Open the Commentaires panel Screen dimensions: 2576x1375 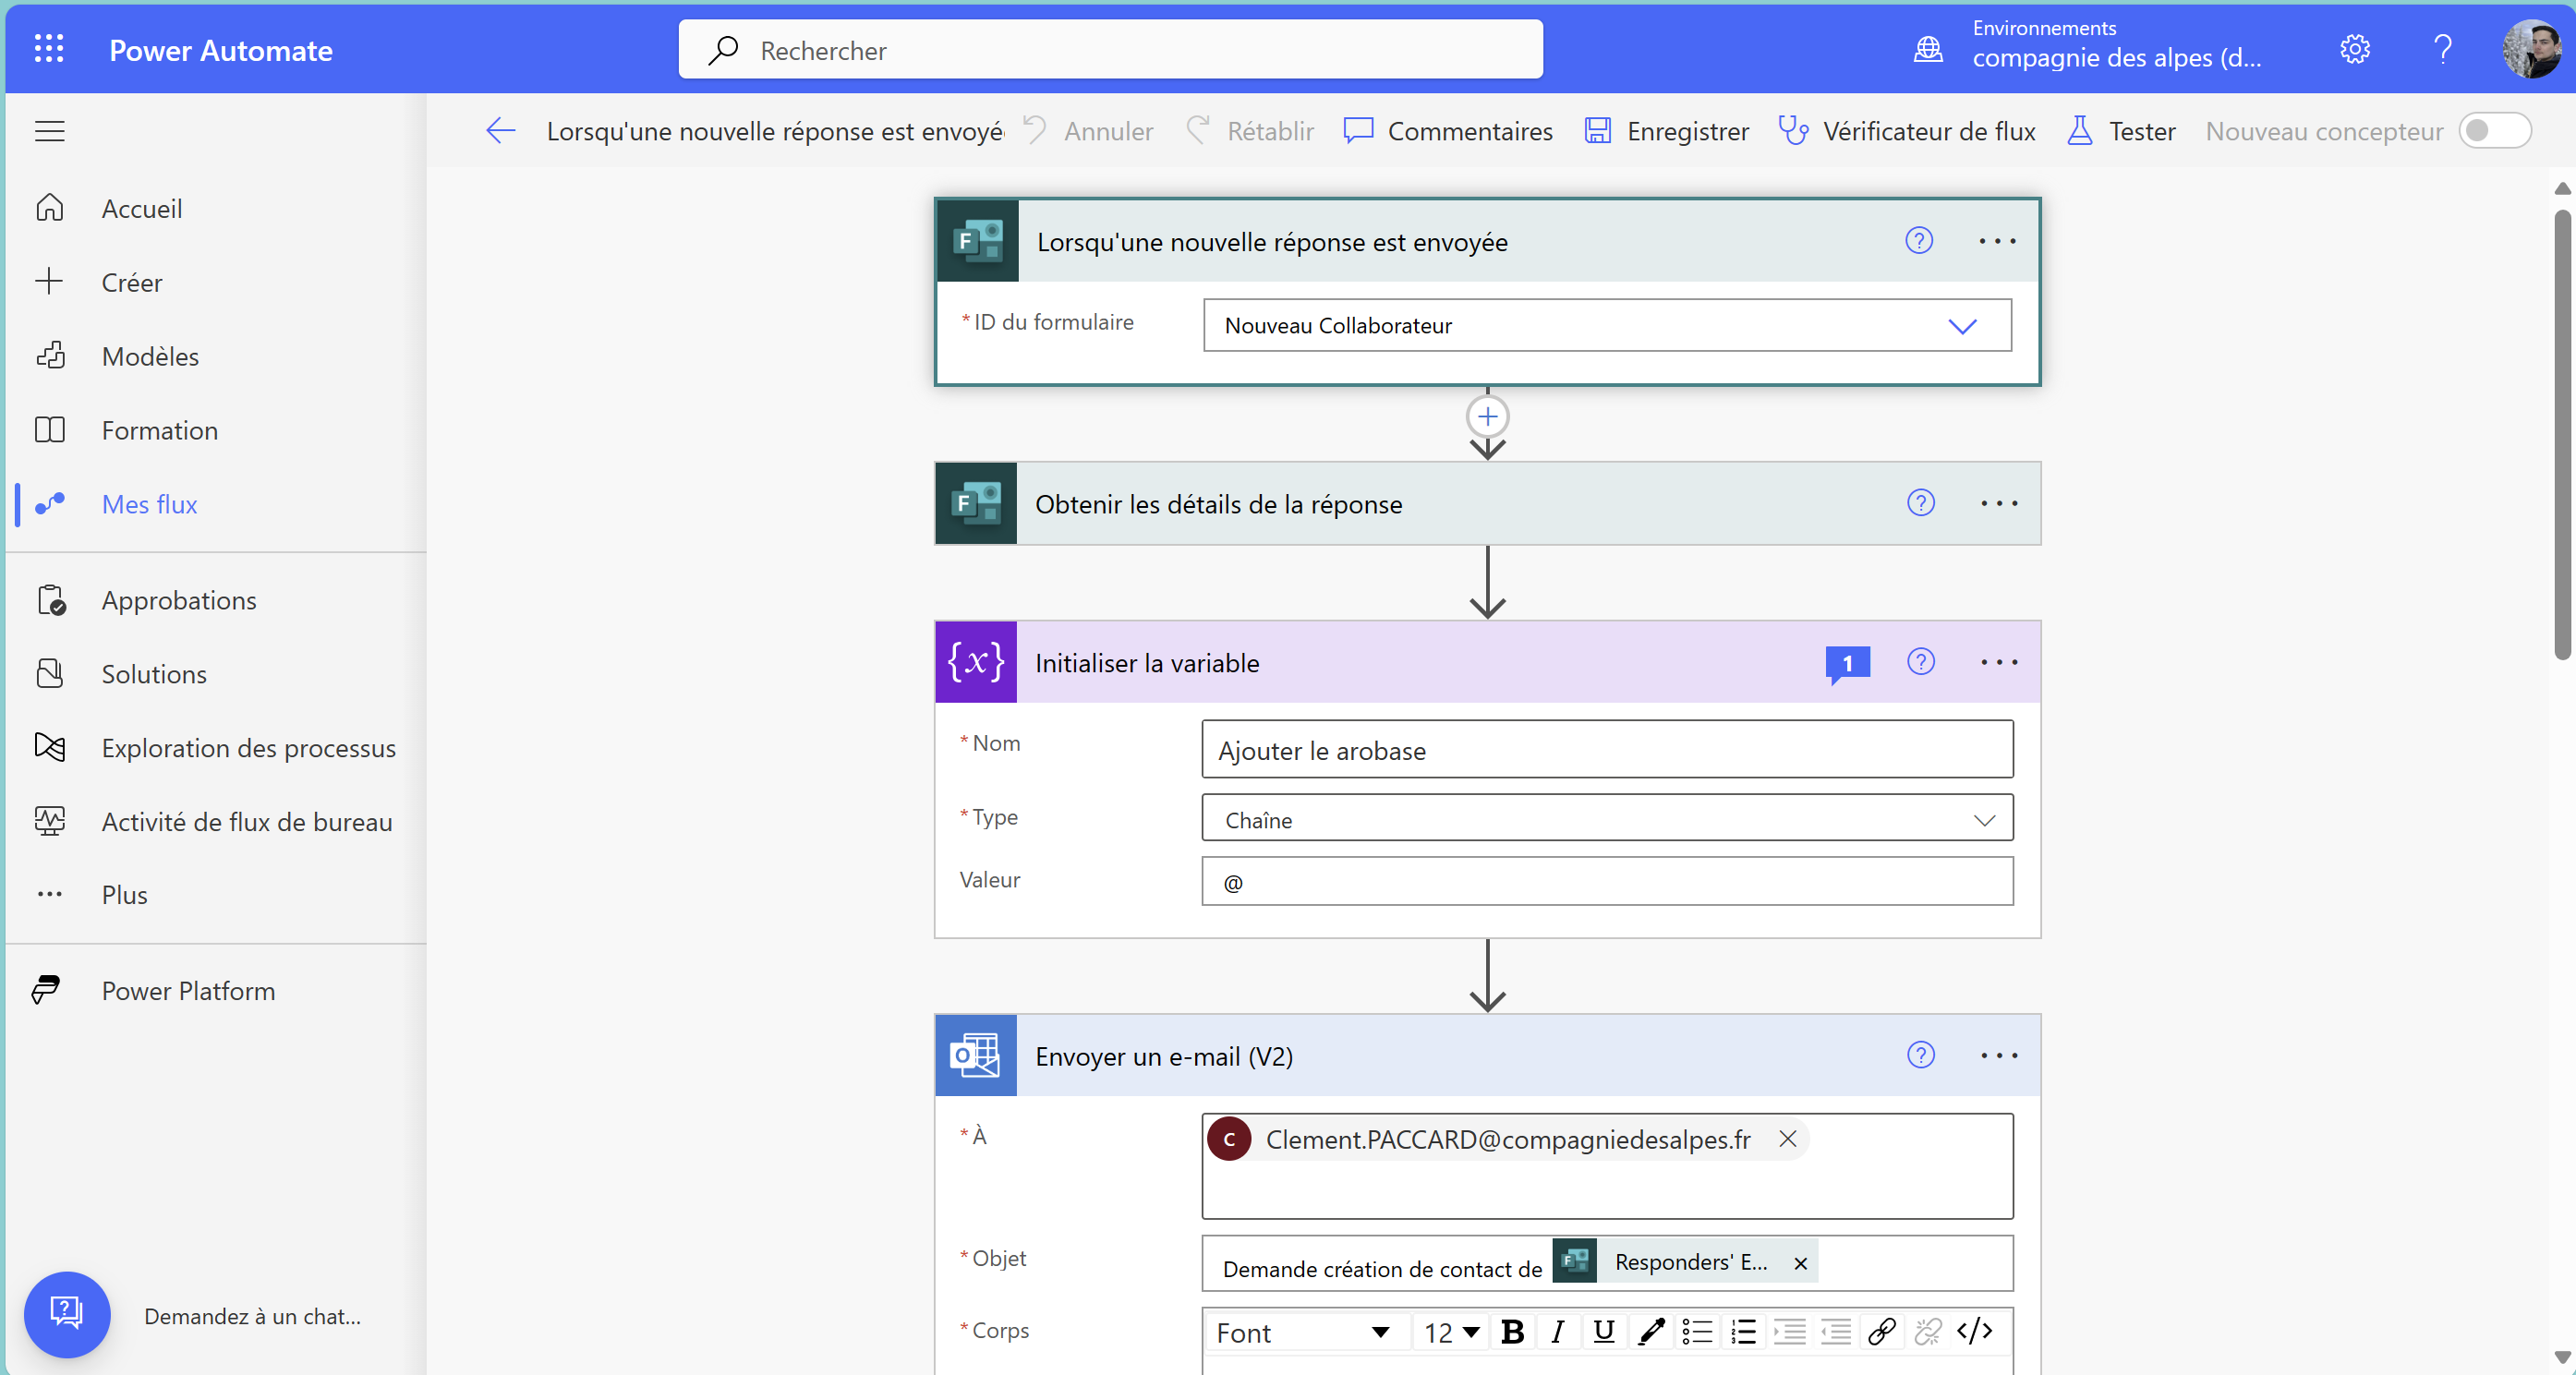pyautogui.click(x=1448, y=131)
